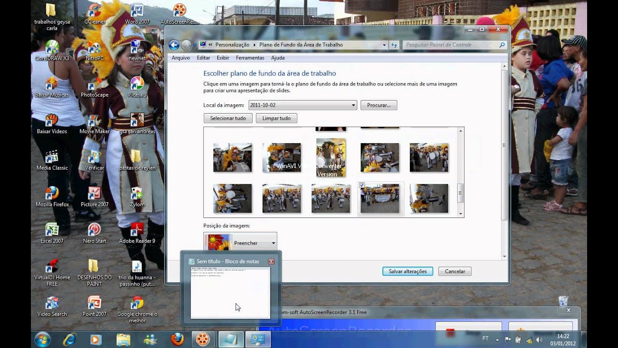
Task: Open the address bar history dropdown arrow
Action: tap(384, 45)
